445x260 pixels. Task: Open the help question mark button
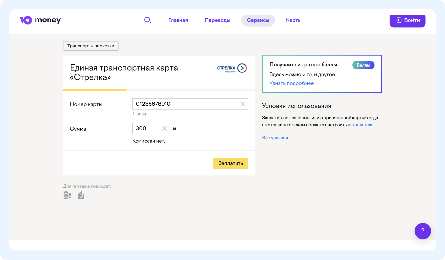coord(423,231)
